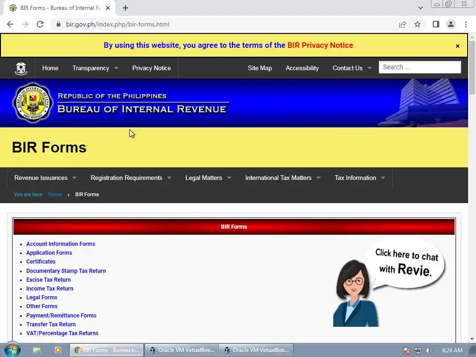Open Application Forms link
Image resolution: width=476 pixels, height=357 pixels.
[49, 252]
